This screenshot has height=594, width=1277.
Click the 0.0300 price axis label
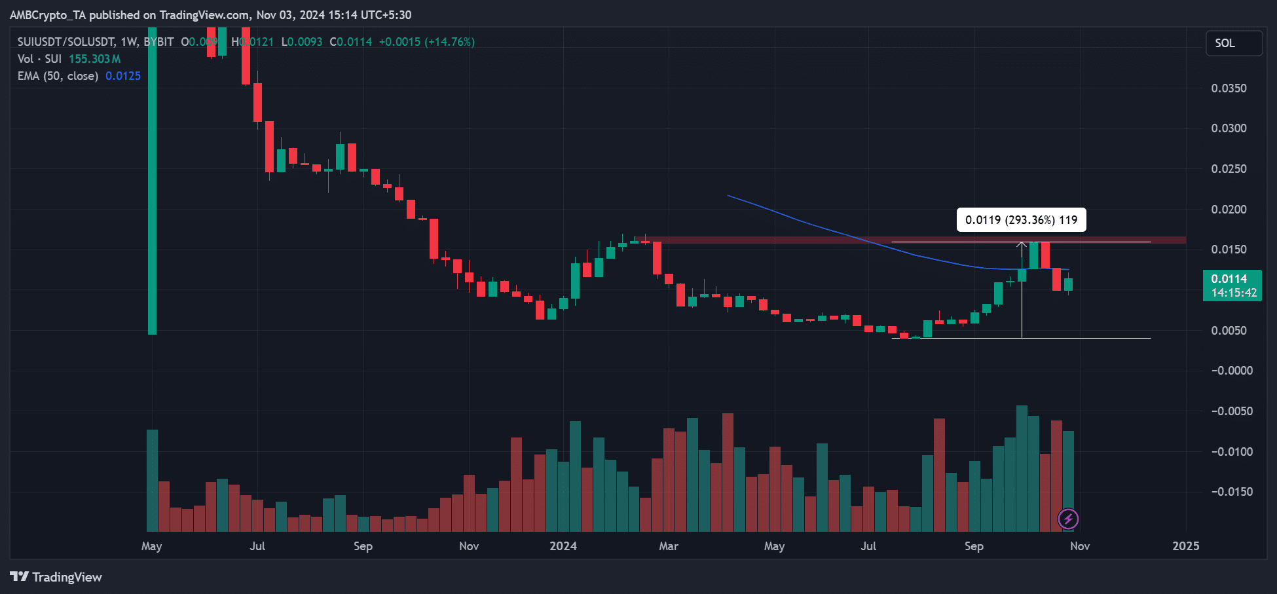[x=1229, y=128]
